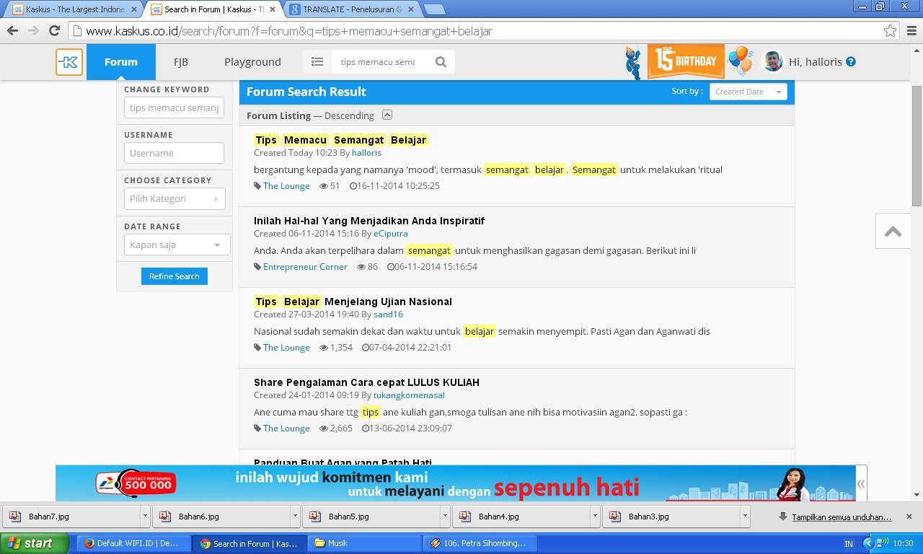
Task: Click the sand16 username link
Action: [388, 315]
